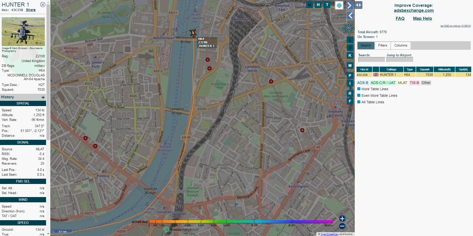The height and width of the screenshot is (236, 473).
Task: Open the tar1090 on github link
Action: coord(456,26)
